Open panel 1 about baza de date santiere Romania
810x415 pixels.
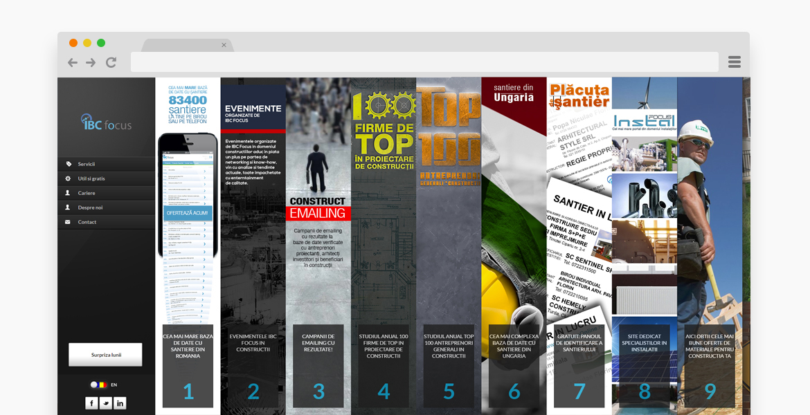[x=188, y=366]
